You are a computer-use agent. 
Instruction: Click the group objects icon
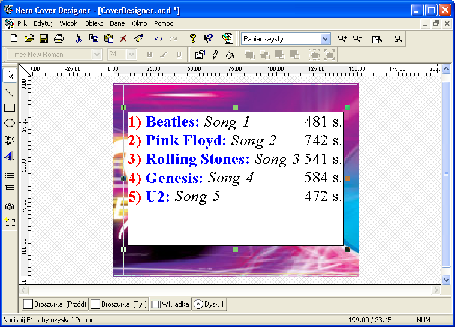tap(314, 55)
